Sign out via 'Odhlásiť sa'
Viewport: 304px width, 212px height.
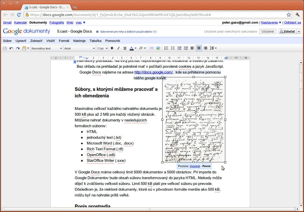[293, 23]
